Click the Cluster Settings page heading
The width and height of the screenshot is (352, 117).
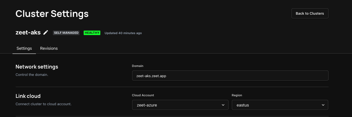[x=52, y=14]
